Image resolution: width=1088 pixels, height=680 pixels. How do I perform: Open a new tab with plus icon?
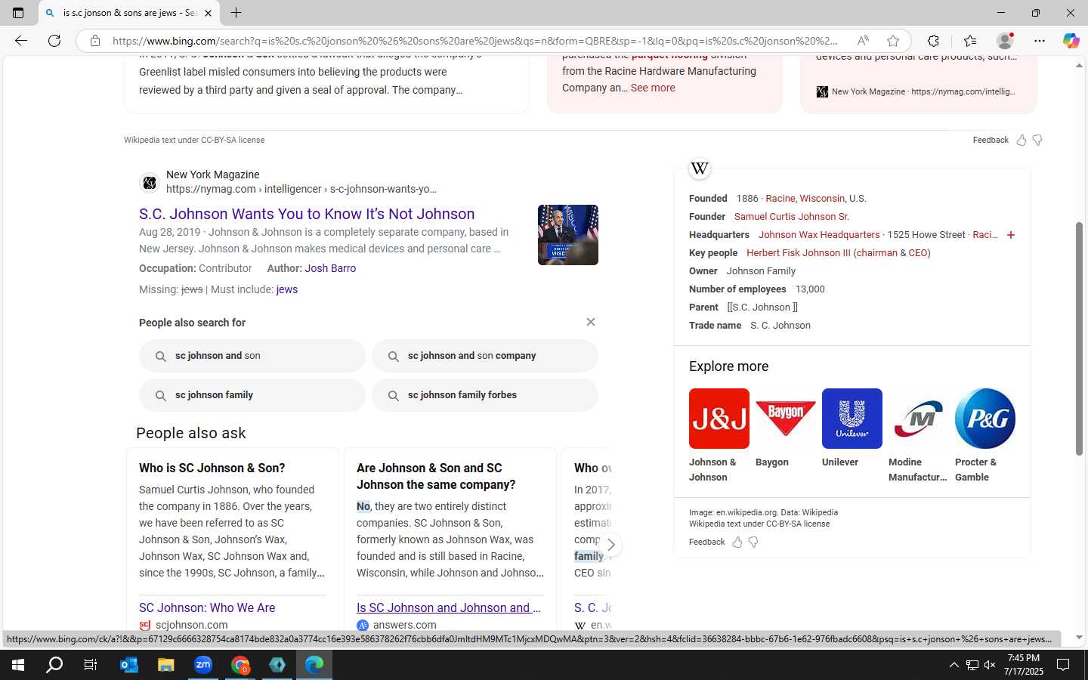pyautogui.click(x=236, y=13)
